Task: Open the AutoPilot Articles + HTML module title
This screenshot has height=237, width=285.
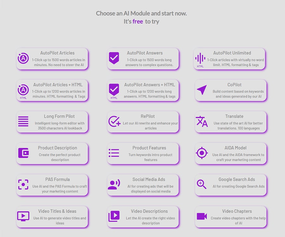Action: coord(58,85)
